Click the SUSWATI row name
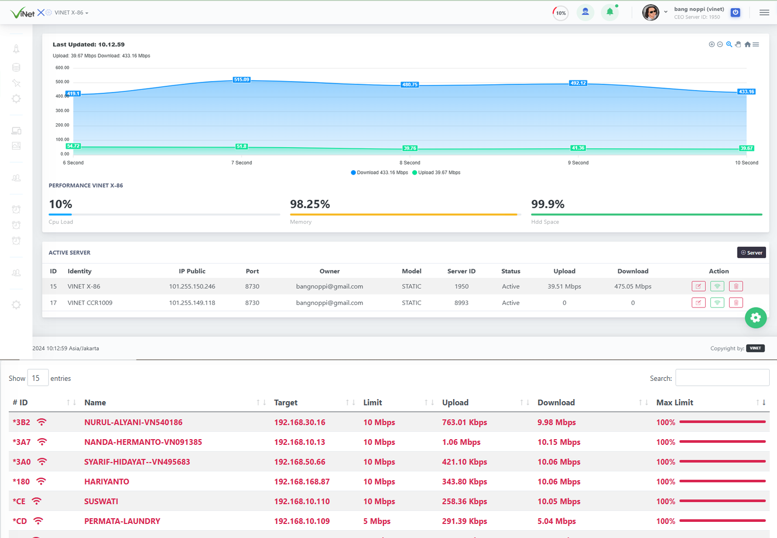Image resolution: width=777 pixels, height=538 pixels. (101, 502)
